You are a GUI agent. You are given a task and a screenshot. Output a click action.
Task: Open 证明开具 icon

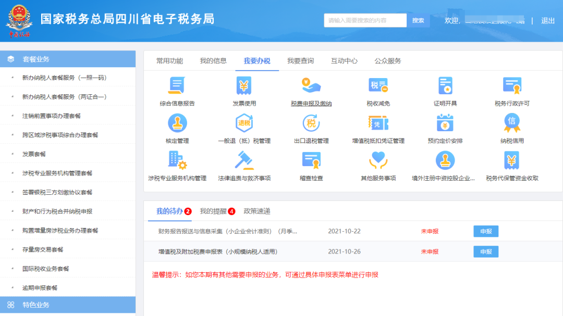point(445,86)
